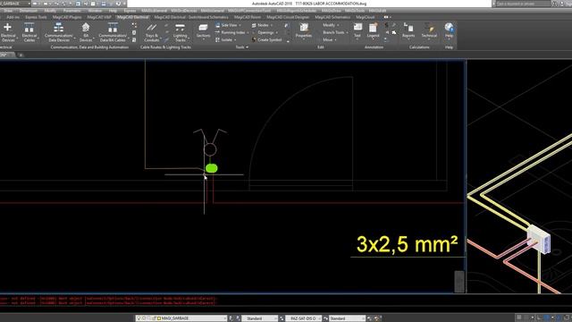Click the Nodes tool

[x=262, y=25]
